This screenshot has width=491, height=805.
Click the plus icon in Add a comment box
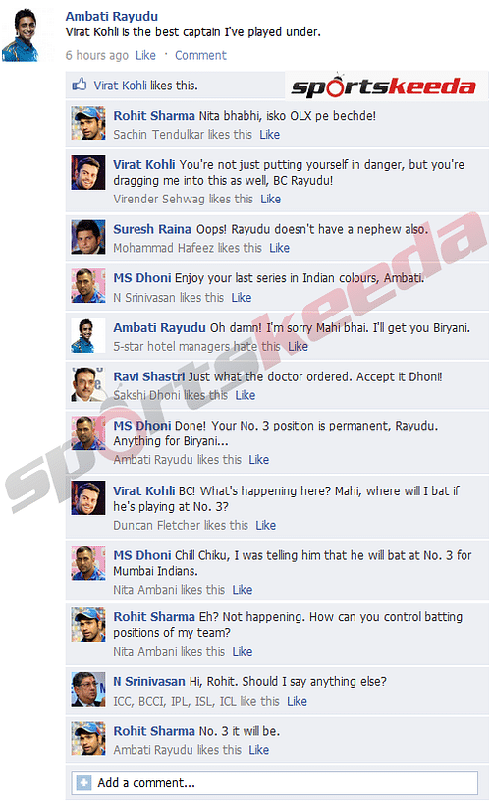point(83,782)
